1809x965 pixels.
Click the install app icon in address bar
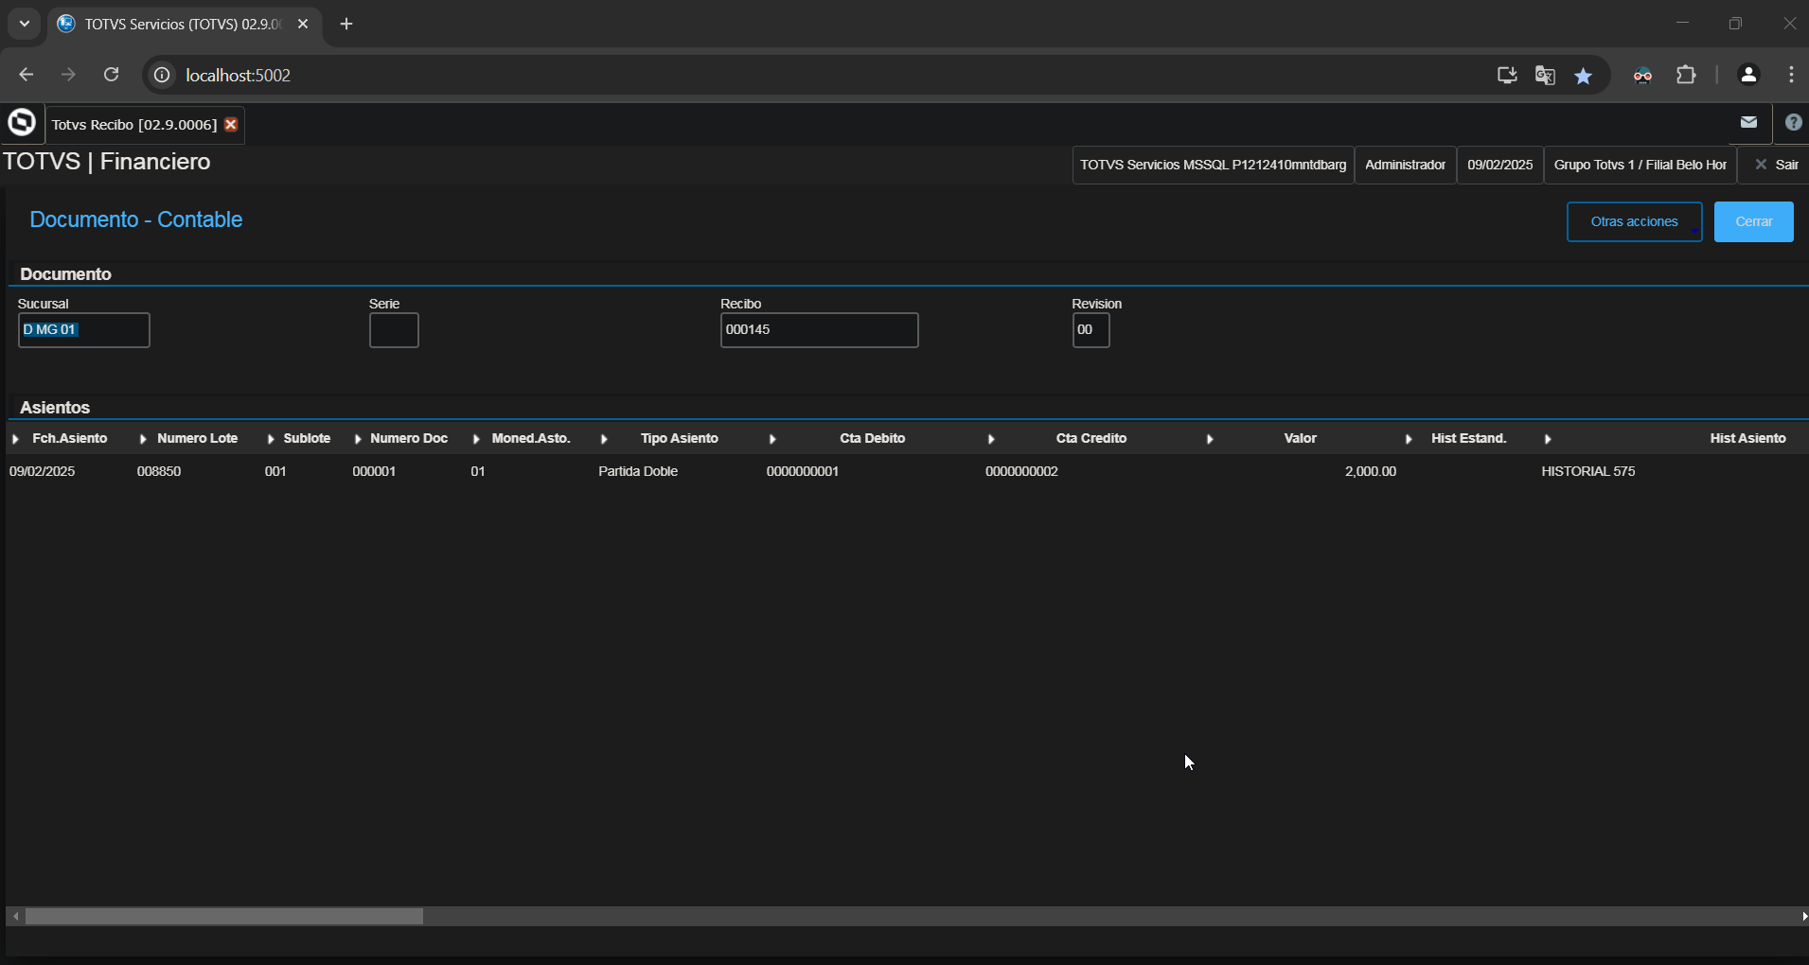[x=1507, y=75]
